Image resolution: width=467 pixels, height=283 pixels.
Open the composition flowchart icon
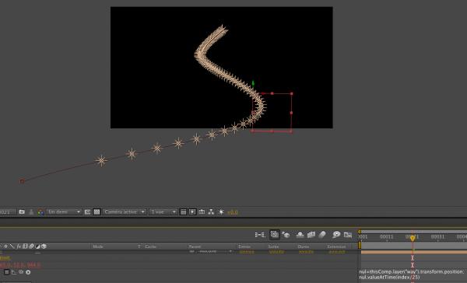coord(211,212)
